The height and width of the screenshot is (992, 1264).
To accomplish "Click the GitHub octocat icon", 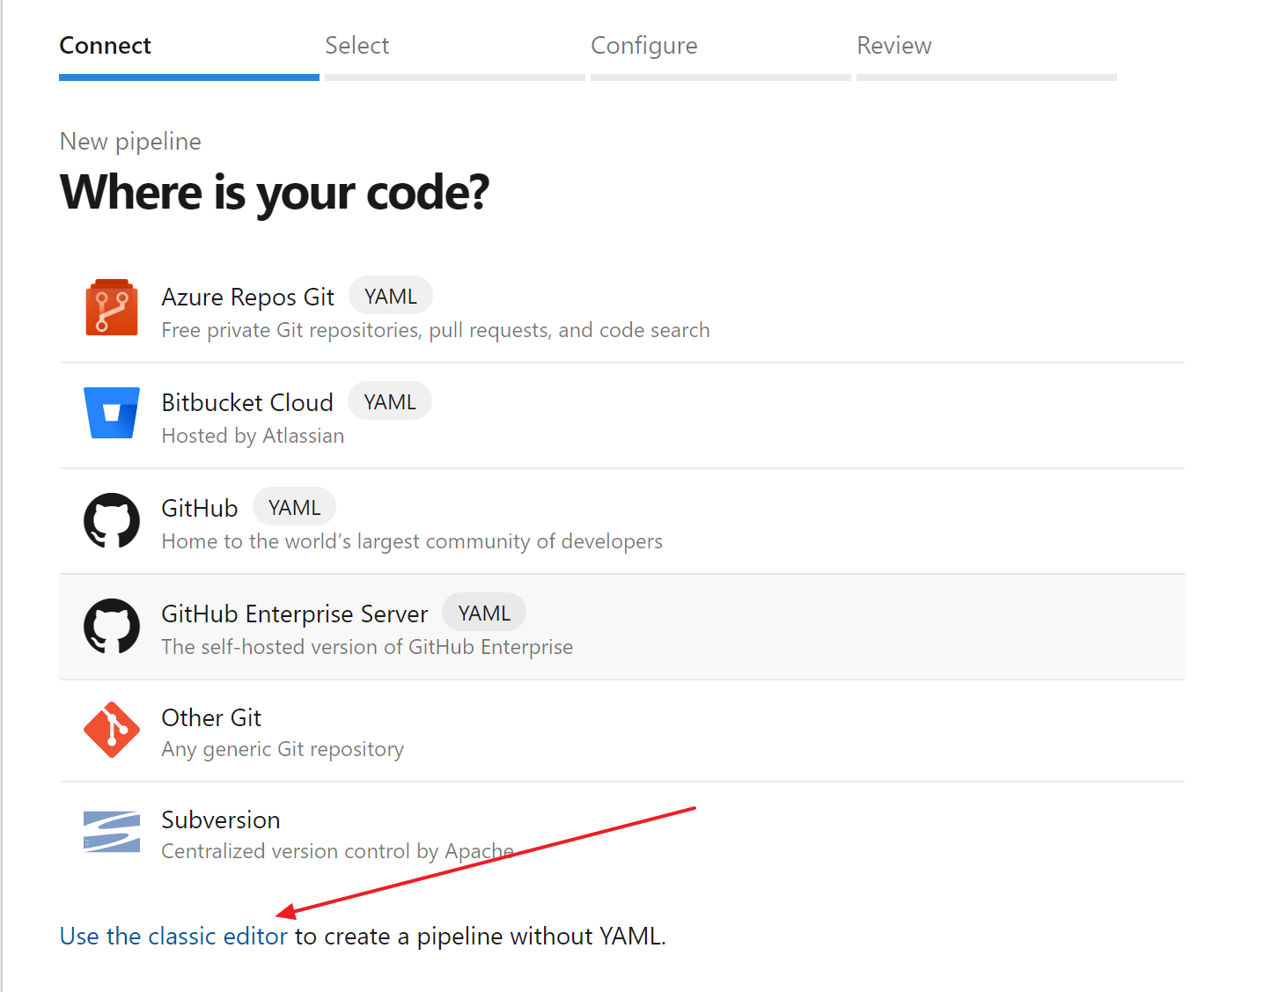I will click(112, 520).
